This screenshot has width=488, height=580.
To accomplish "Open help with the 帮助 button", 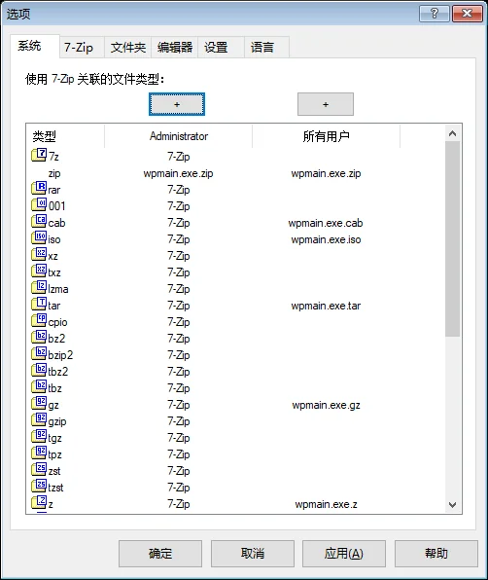I will click(x=436, y=554).
